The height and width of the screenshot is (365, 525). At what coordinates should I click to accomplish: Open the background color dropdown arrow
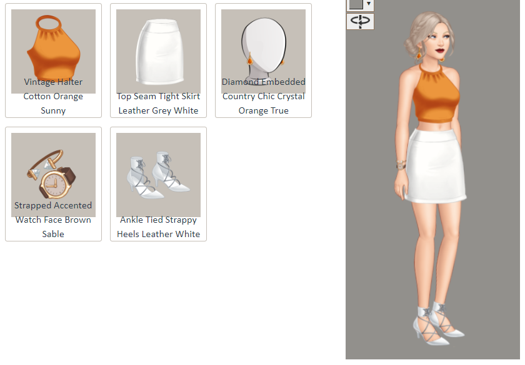pos(369,4)
